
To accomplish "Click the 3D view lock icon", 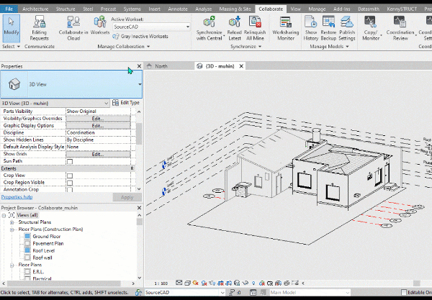I will tap(237, 283).
